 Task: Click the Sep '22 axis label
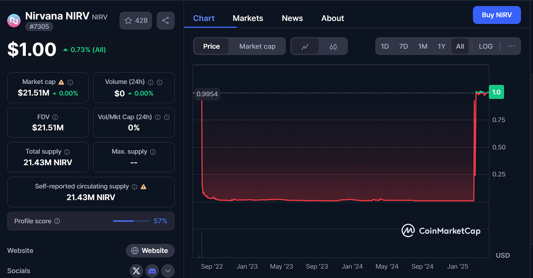pos(212,267)
